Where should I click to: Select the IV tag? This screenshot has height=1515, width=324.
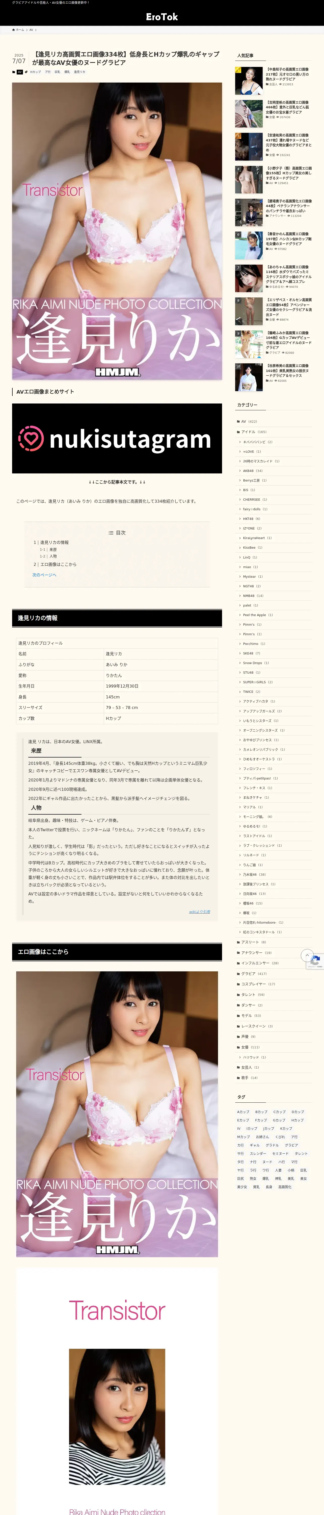click(x=239, y=1129)
